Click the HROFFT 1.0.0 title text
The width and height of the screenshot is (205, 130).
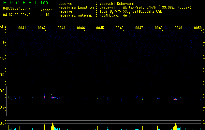pos(26,3)
